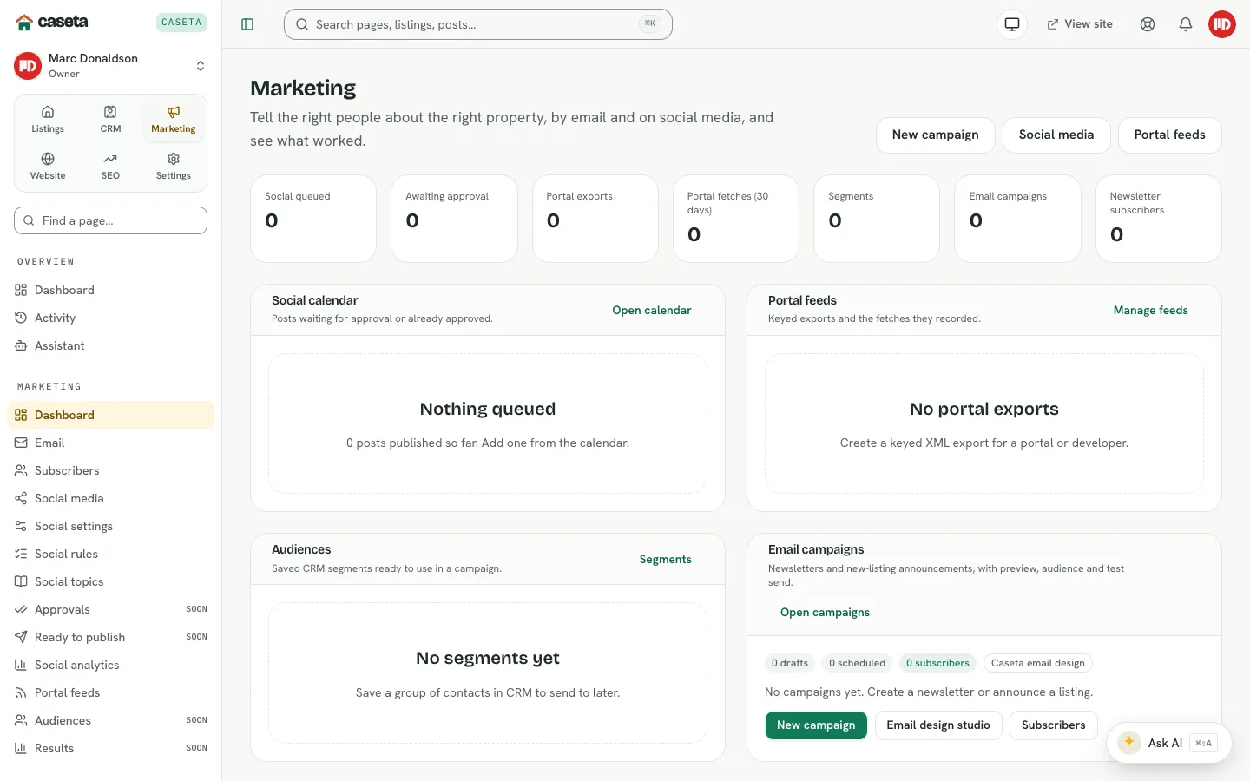Focus the Find a page field

pos(110,220)
